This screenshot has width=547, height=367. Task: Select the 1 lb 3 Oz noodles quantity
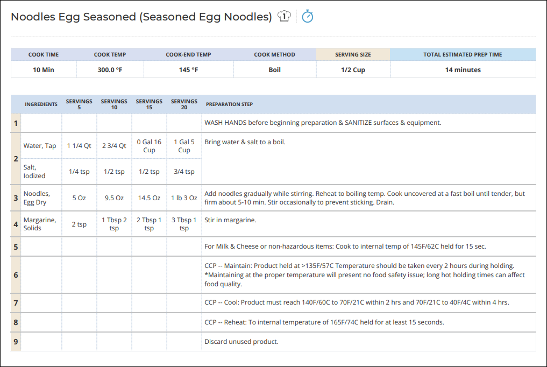[x=184, y=198]
